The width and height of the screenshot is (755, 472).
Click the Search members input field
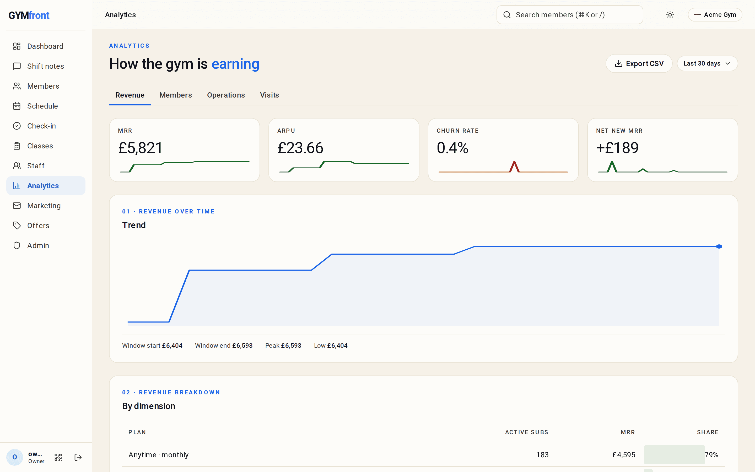click(570, 15)
